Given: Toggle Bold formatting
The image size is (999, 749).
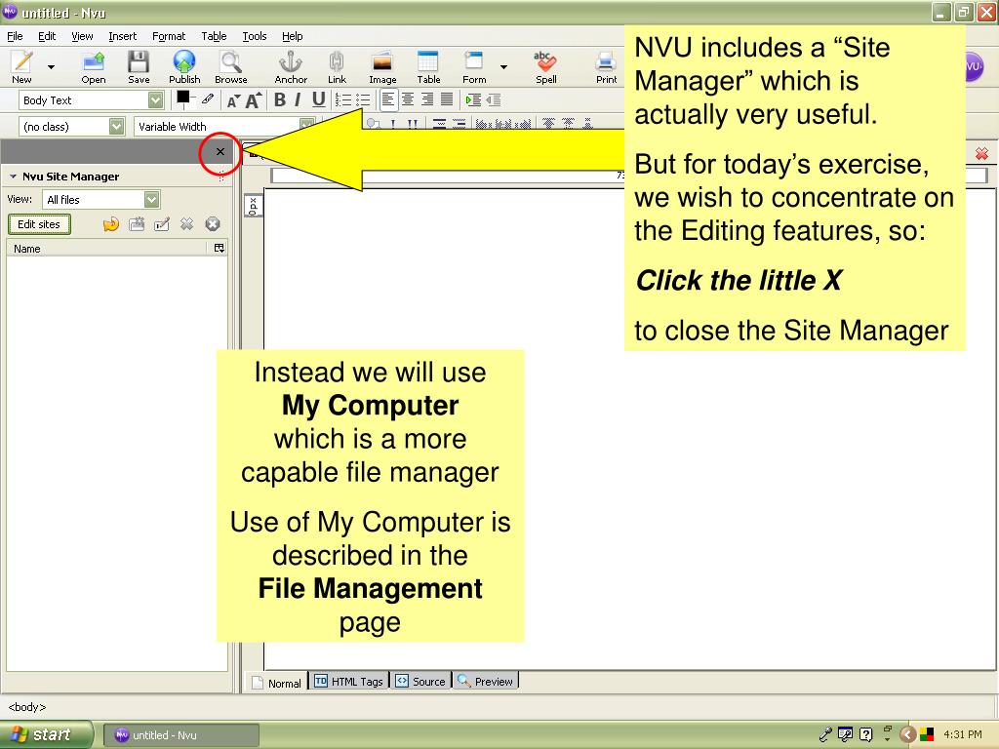Looking at the screenshot, I should (x=280, y=100).
